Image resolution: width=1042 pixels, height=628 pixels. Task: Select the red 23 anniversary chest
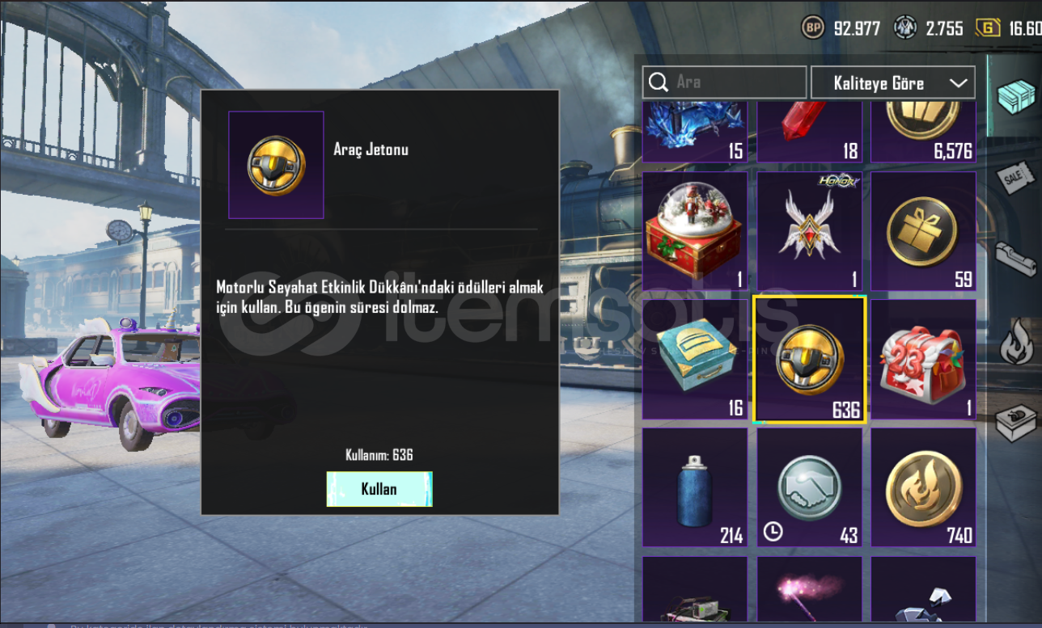(923, 359)
